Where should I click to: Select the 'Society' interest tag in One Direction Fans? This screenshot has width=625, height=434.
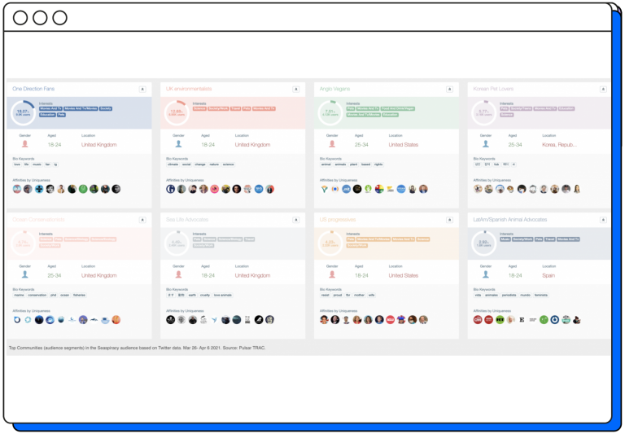coord(106,108)
